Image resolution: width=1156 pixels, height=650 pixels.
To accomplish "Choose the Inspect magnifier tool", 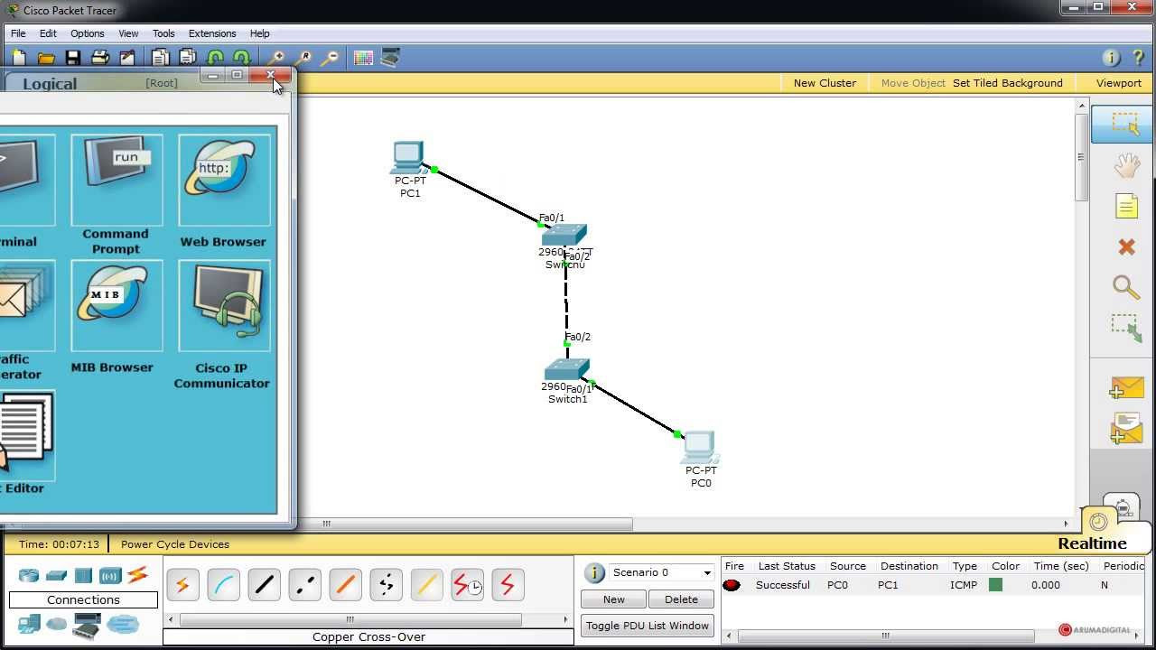I will coord(1126,287).
